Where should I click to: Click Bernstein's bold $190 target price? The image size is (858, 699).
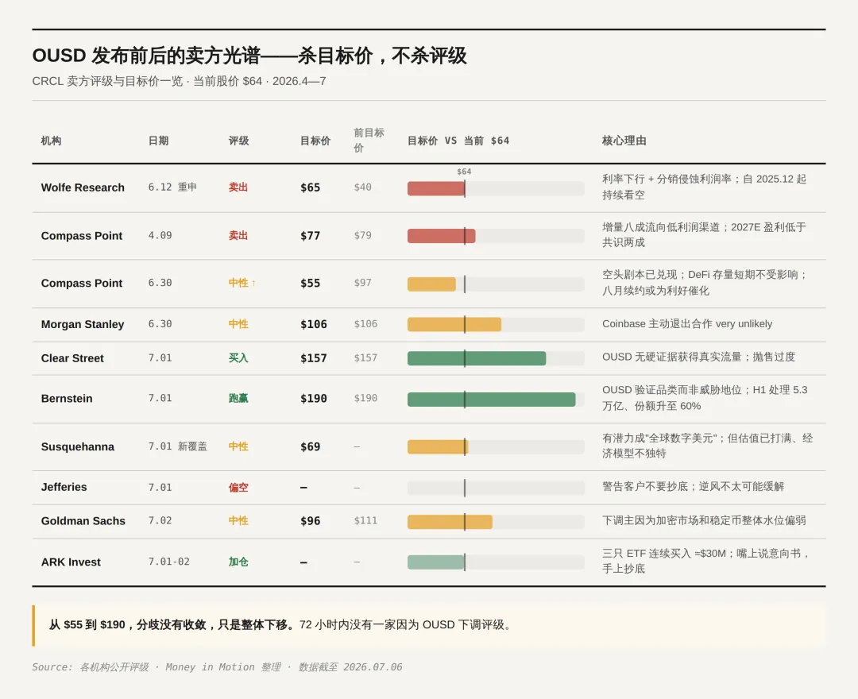pos(314,399)
